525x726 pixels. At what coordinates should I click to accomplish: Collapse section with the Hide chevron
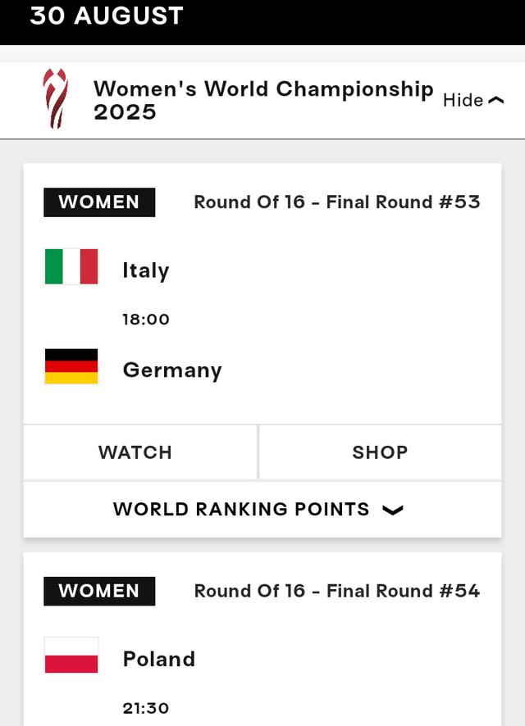(496, 100)
